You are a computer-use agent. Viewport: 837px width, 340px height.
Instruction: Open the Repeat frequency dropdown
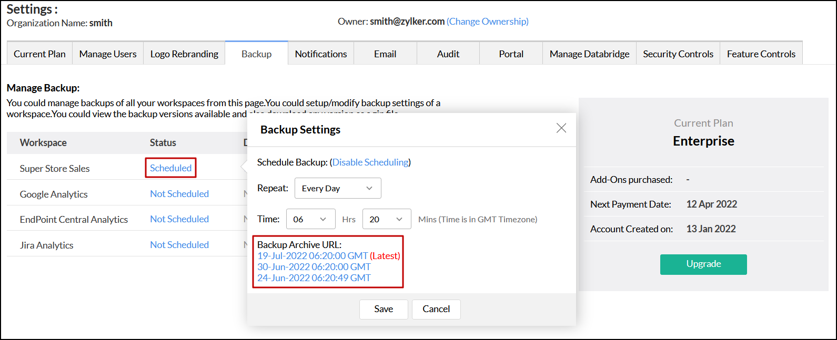(338, 188)
